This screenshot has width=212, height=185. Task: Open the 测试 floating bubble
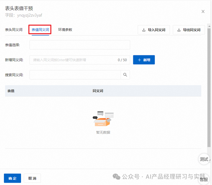(204, 159)
